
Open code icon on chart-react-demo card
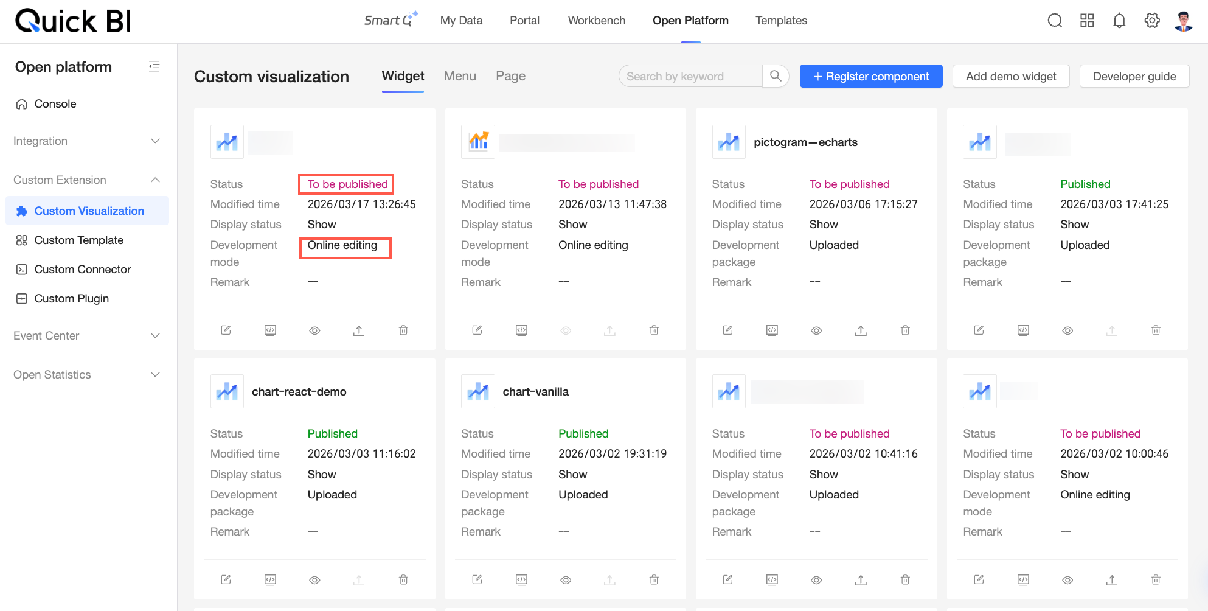click(271, 579)
